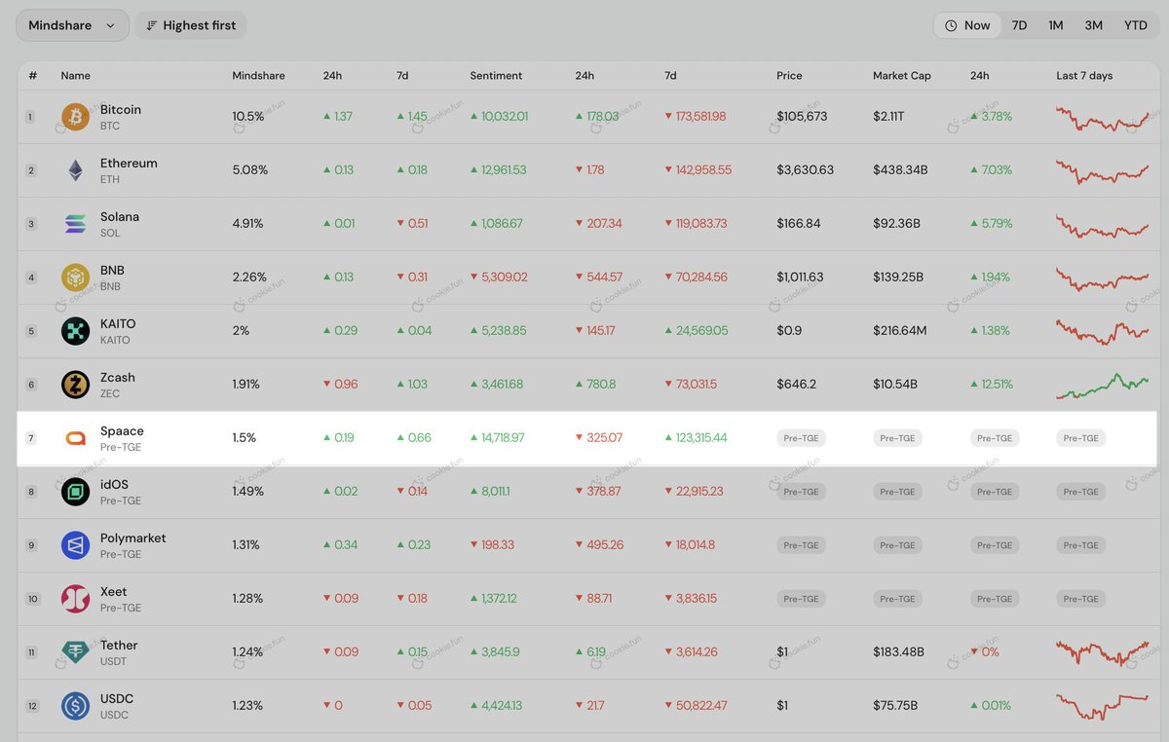Select Bitcoin price $105,673
Screen dimensions: 1169x742
pyautogui.click(x=802, y=117)
